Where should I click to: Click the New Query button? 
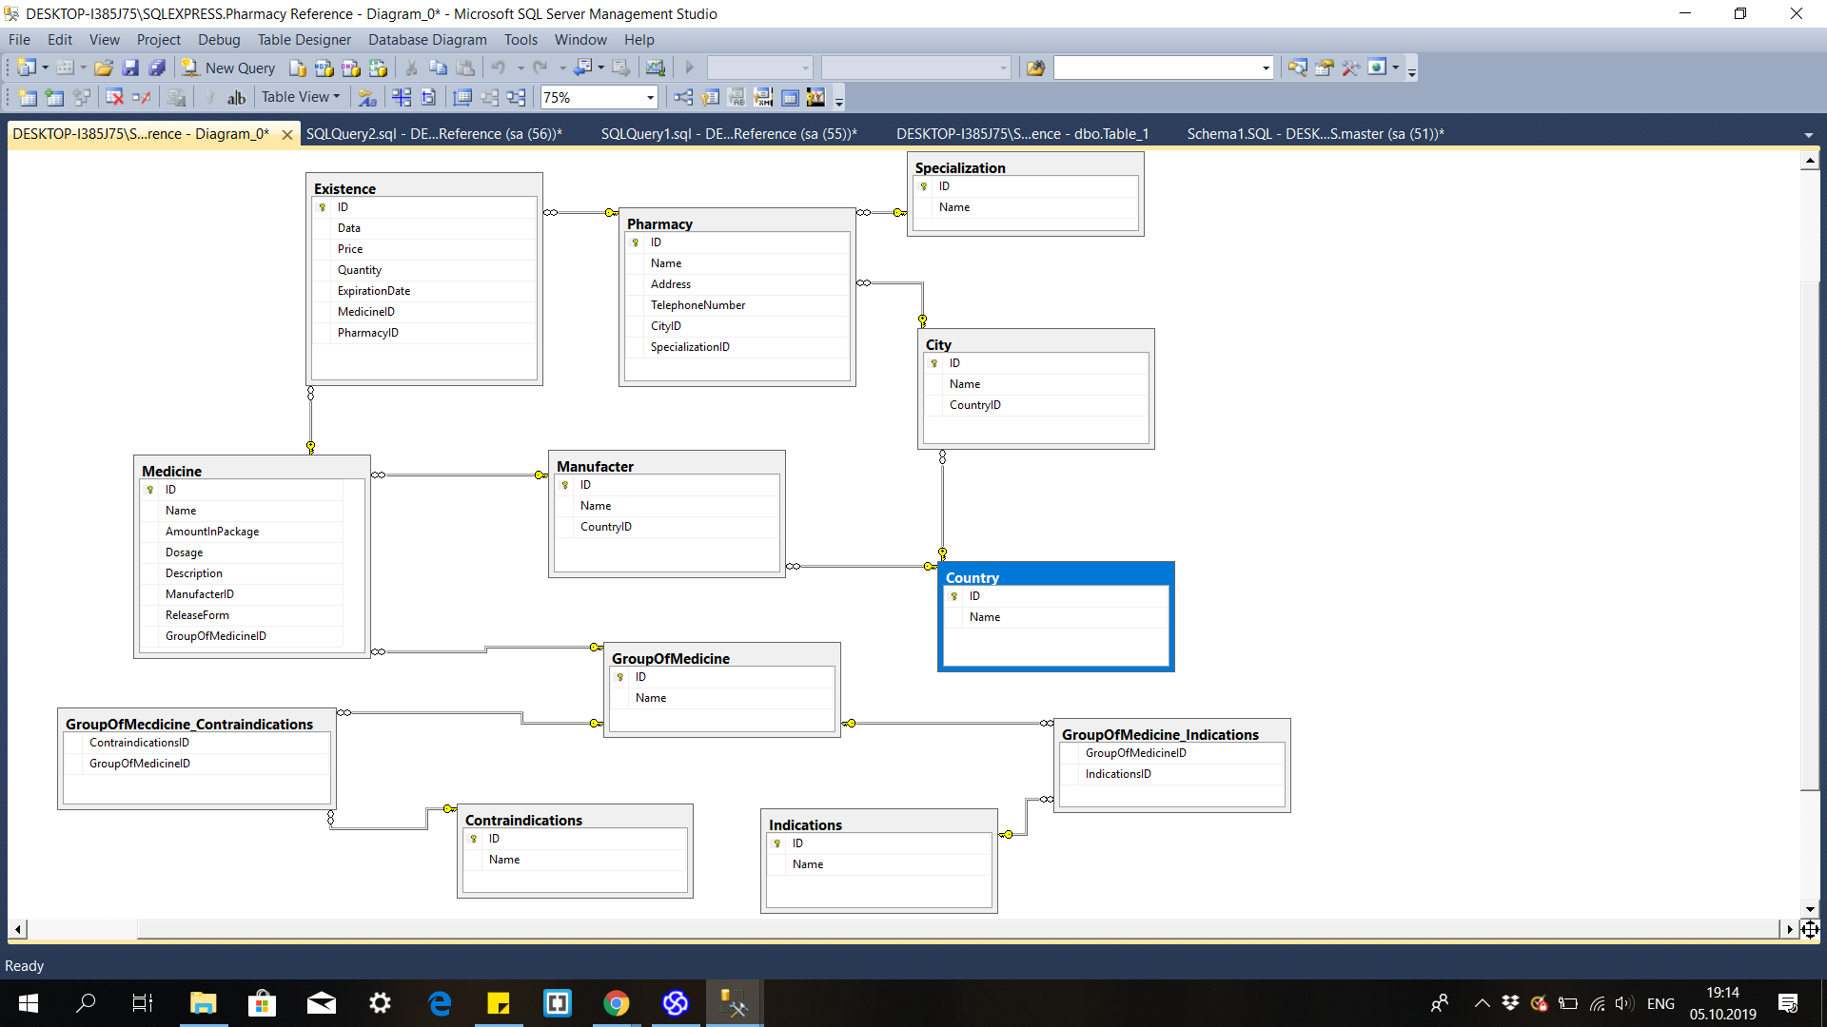coord(229,68)
